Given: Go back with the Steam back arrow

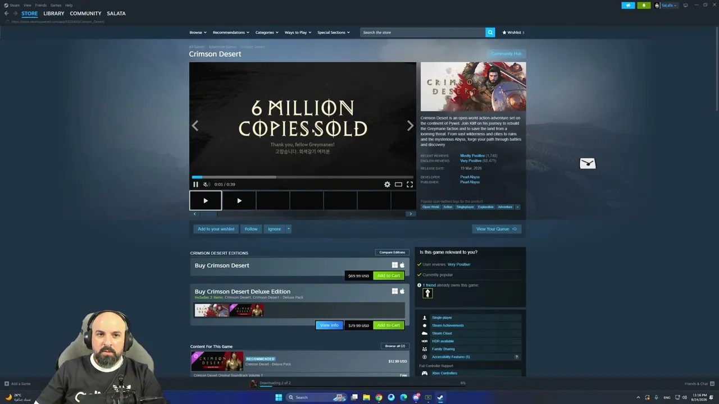Looking at the screenshot, I should [6, 13].
